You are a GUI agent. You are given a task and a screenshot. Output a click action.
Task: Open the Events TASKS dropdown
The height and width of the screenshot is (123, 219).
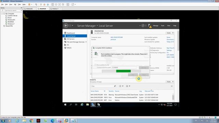click(170, 82)
